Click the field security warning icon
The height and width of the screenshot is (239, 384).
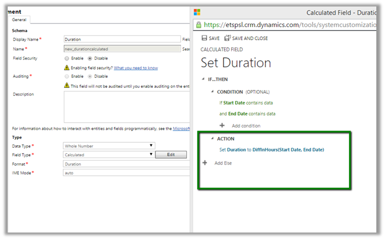point(67,68)
